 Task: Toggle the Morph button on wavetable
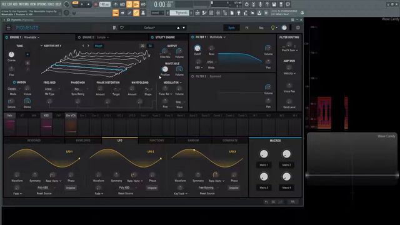tap(99, 46)
